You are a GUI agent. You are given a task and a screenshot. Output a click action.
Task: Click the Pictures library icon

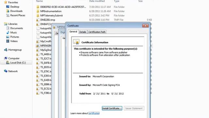pyautogui.click(x=8, y=37)
